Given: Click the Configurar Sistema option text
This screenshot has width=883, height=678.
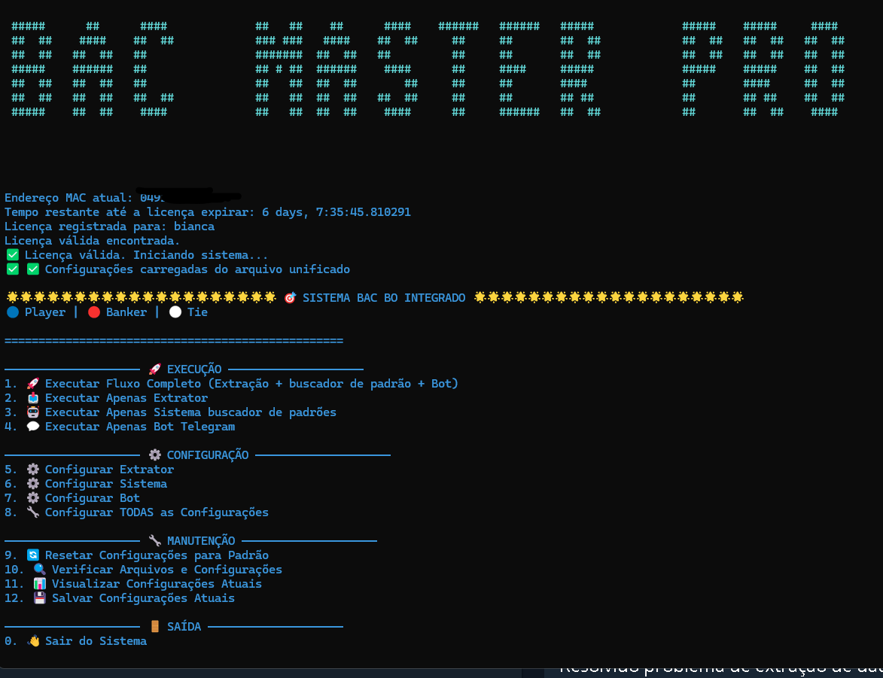Looking at the screenshot, I should [x=105, y=484].
